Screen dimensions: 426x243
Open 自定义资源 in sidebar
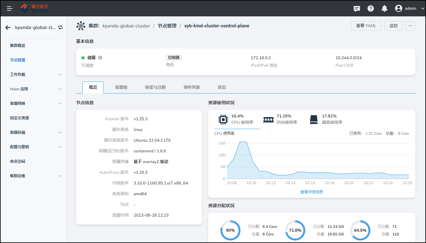(19, 118)
